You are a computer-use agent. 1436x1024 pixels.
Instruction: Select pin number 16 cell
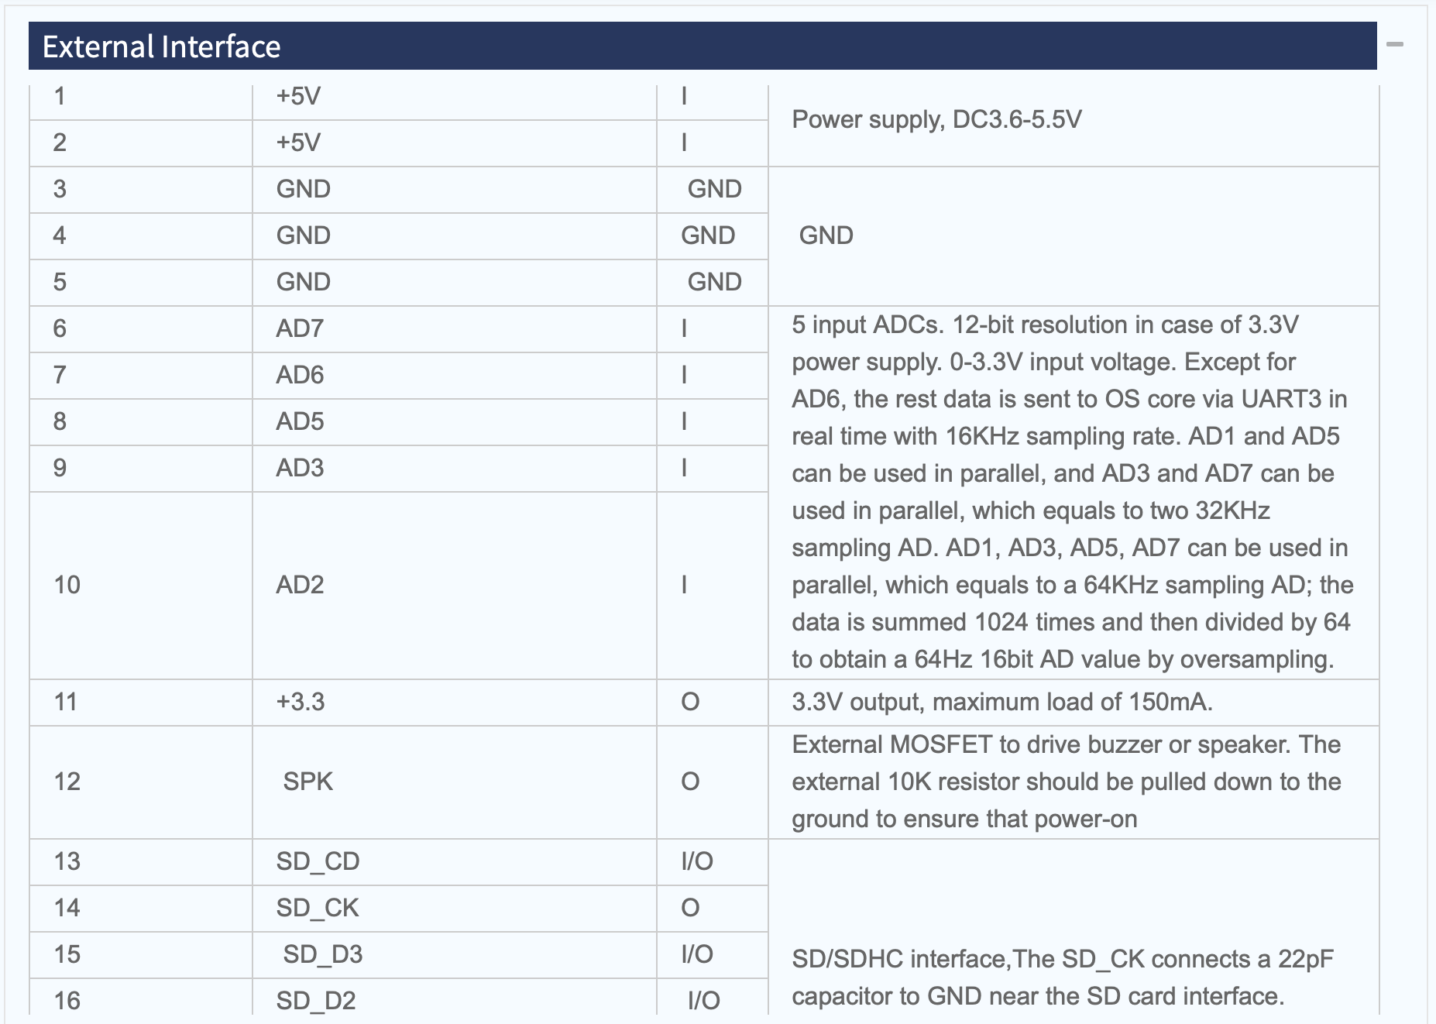pyautogui.click(x=140, y=997)
